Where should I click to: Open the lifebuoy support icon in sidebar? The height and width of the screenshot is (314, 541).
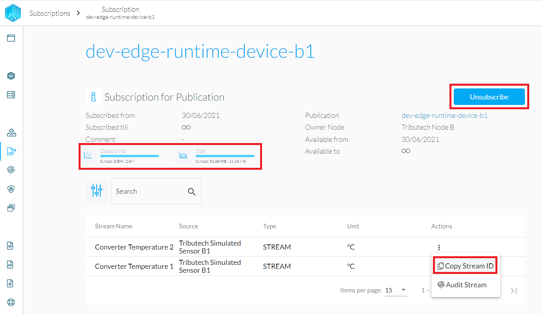coord(11,302)
